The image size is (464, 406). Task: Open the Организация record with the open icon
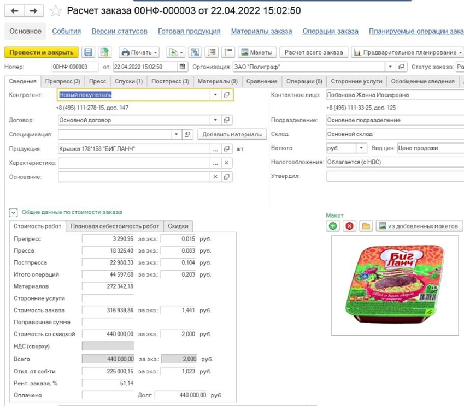pyautogui.click(x=401, y=67)
